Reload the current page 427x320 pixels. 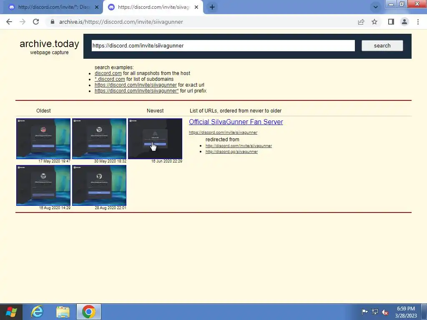[36, 22]
